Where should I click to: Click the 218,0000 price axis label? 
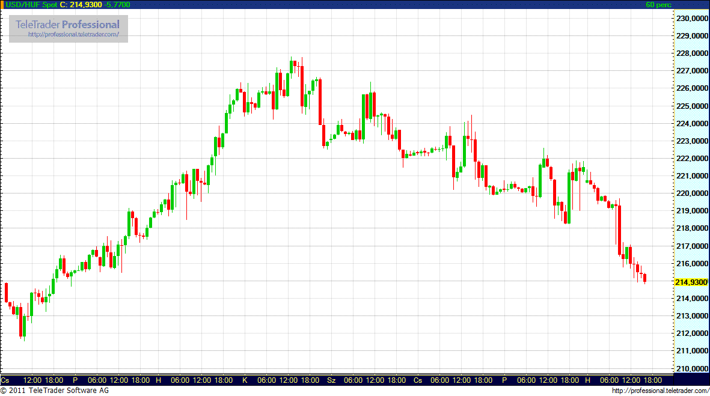[692, 228]
